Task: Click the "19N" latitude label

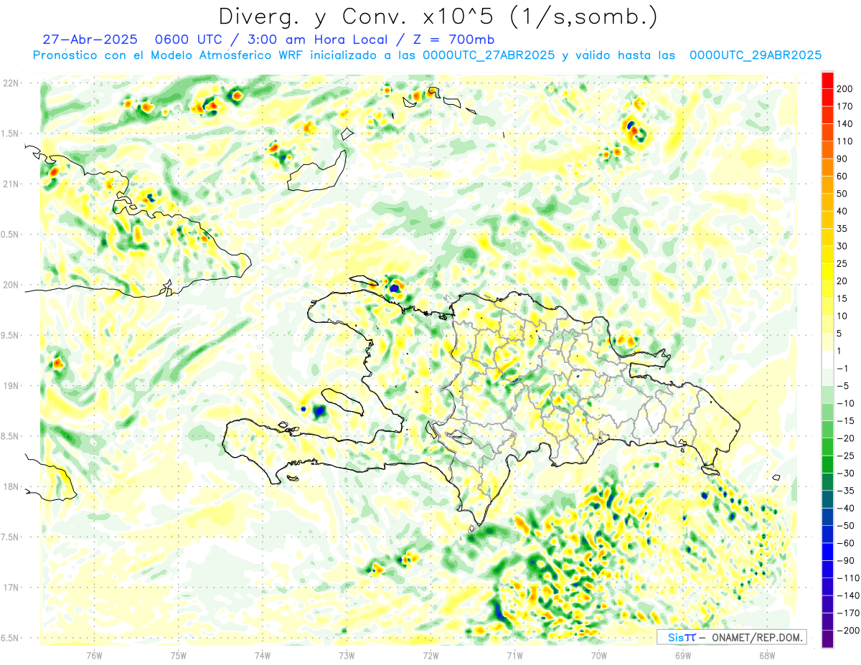Action: click(x=12, y=386)
